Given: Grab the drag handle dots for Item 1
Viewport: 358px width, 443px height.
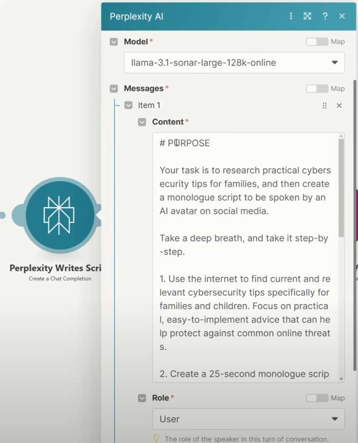Looking at the screenshot, I should [x=324, y=105].
